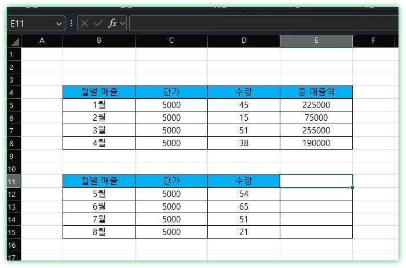Select the column F header
The image size is (406, 268).
(374, 41)
